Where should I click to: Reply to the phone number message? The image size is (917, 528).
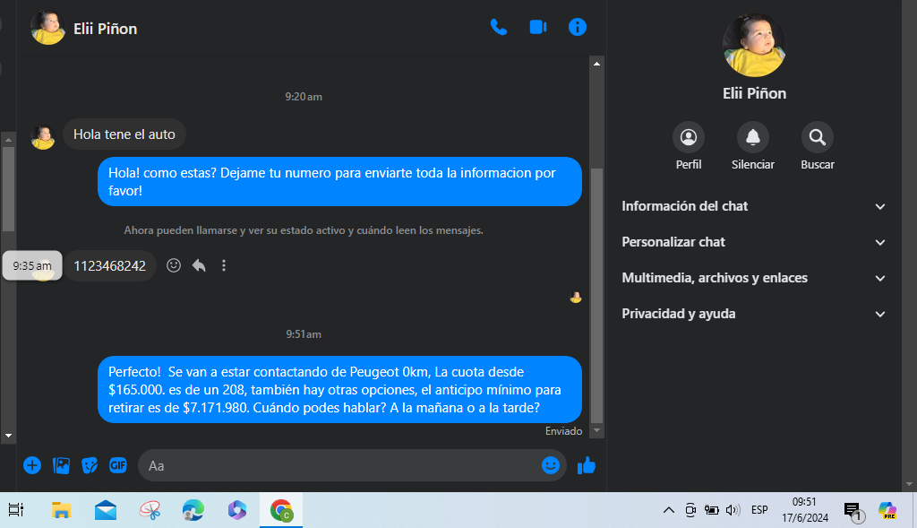tap(199, 265)
